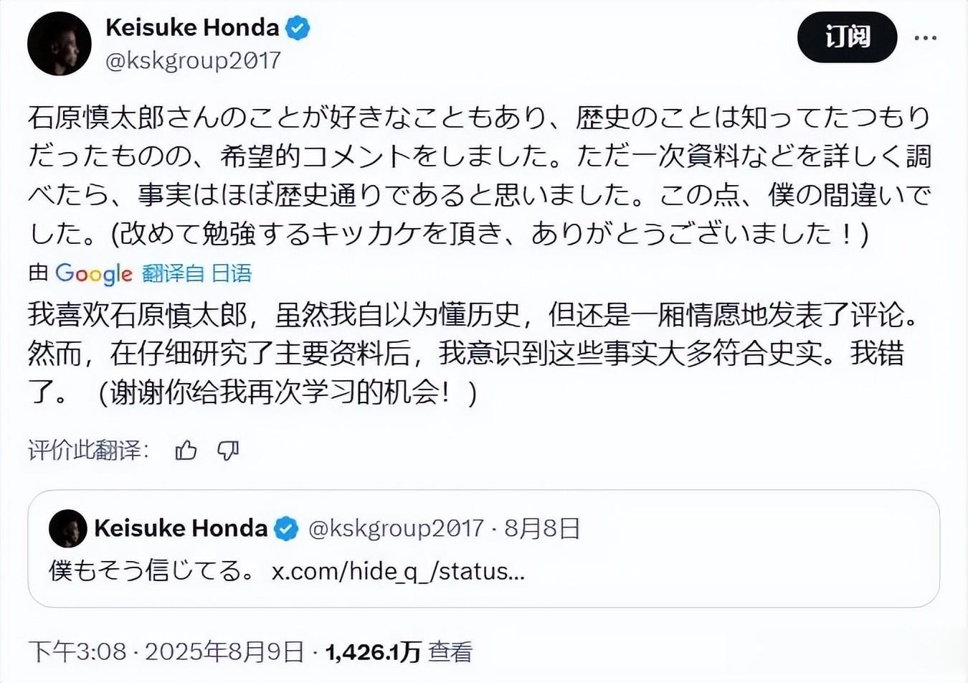Click the @kskgroup2017 handle under the main name

[193, 60]
